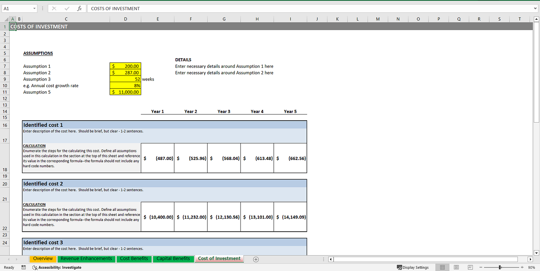540x271 pixels.
Task: Switch to Page Layout view icon
Action: click(x=456, y=267)
